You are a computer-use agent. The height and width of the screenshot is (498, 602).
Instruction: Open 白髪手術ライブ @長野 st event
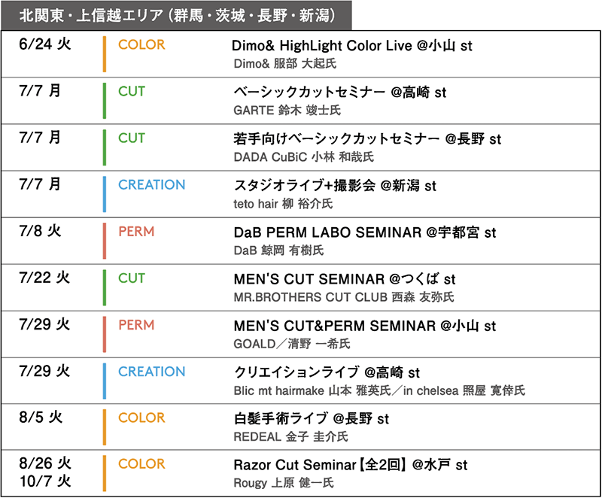click(x=312, y=418)
